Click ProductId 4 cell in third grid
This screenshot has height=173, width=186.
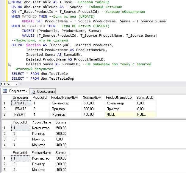pos(21,170)
